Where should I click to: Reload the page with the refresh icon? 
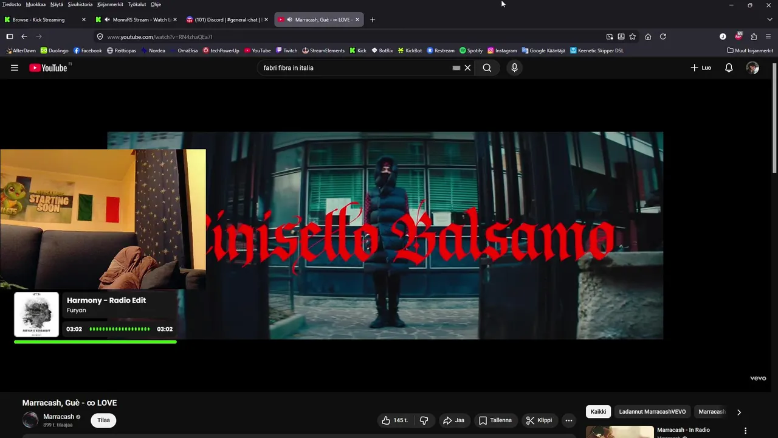(x=663, y=36)
